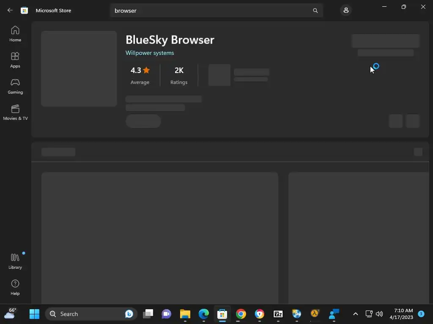Open File Explorer from taskbar

(x=185, y=314)
